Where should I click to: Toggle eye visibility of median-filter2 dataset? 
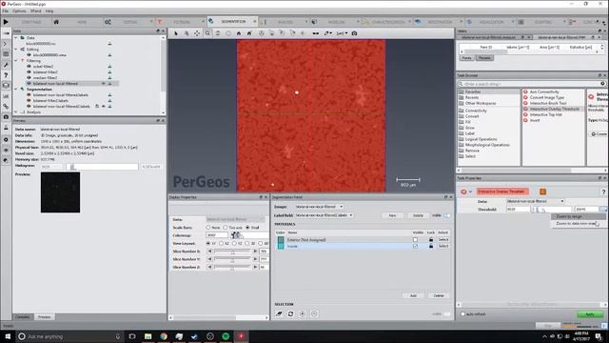(x=29, y=78)
